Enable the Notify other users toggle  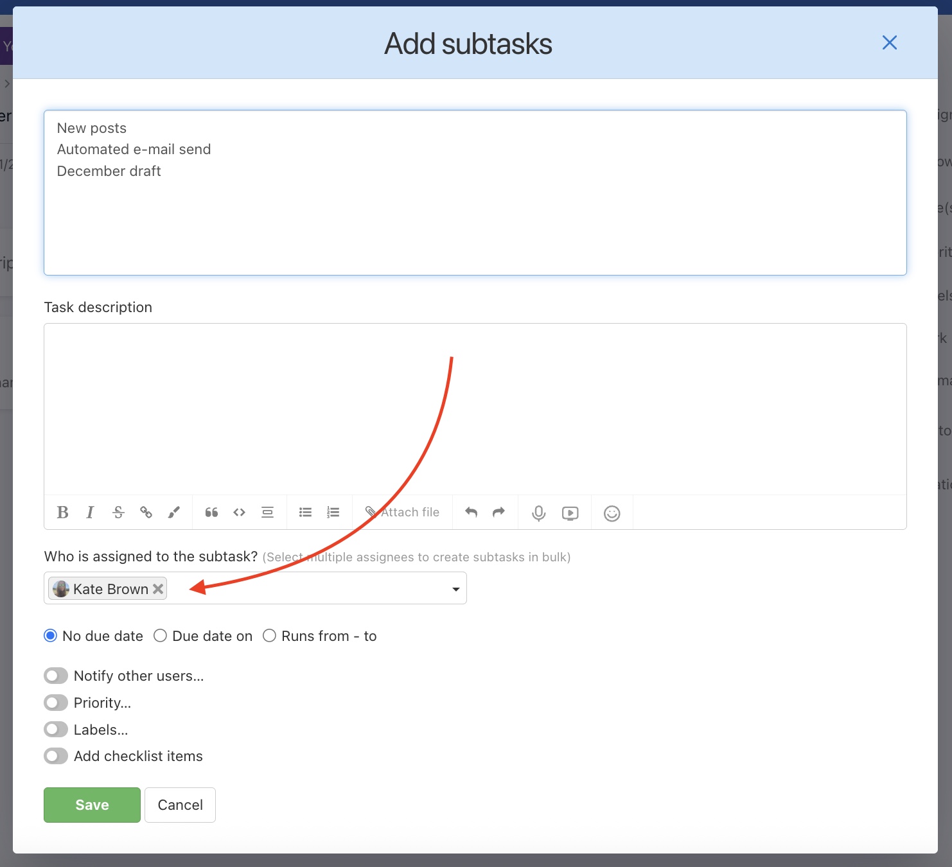[55, 676]
